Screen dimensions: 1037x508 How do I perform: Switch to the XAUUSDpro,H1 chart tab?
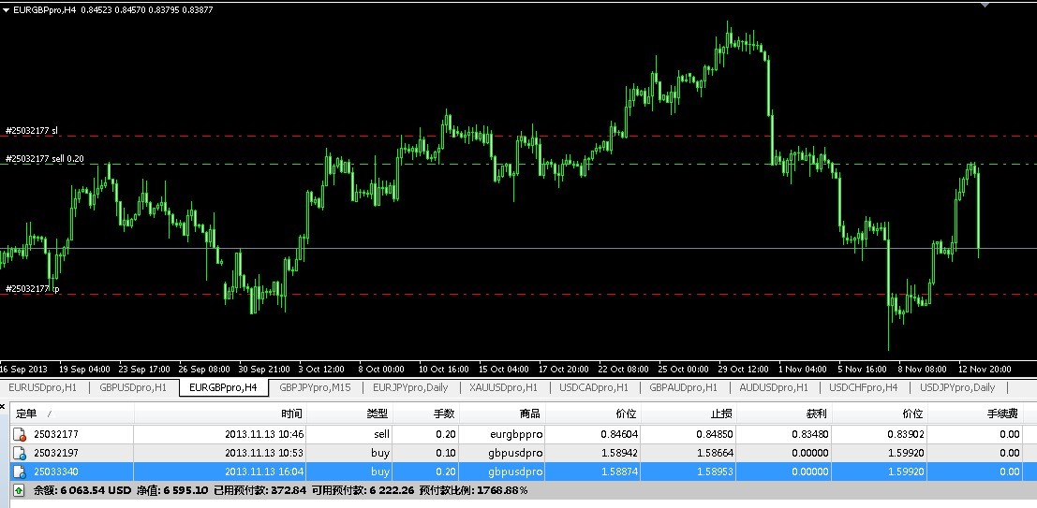[503, 387]
